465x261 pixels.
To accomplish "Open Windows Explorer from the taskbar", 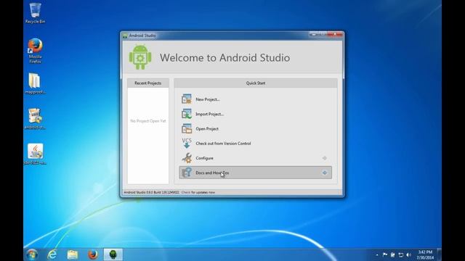I will tap(73, 254).
